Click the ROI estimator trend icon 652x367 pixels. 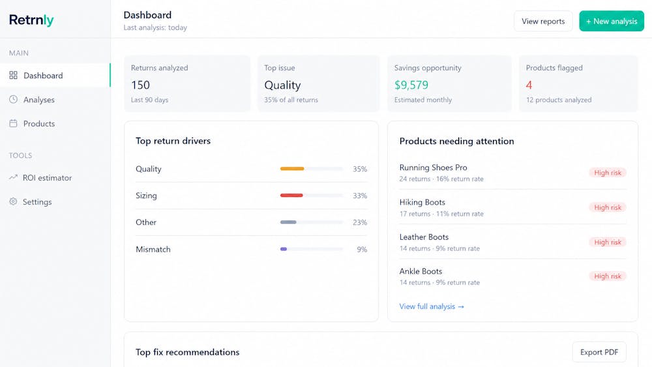point(13,177)
